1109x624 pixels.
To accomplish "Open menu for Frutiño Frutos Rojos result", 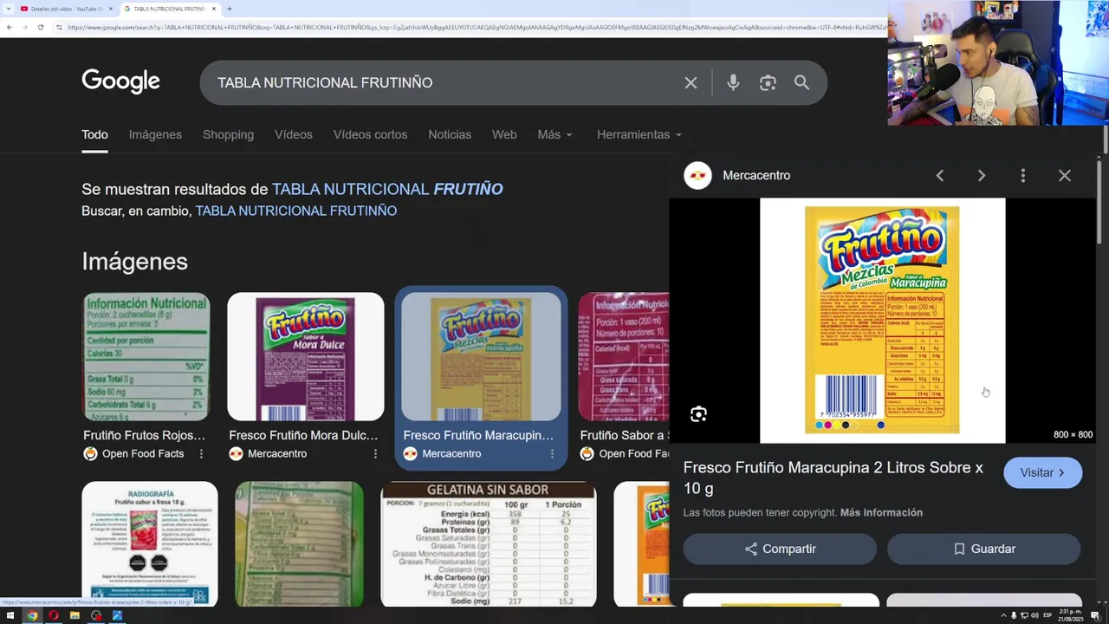I will tap(202, 453).
